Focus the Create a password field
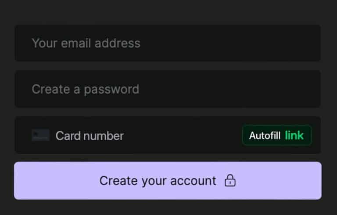337x215 pixels. coord(168,89)
